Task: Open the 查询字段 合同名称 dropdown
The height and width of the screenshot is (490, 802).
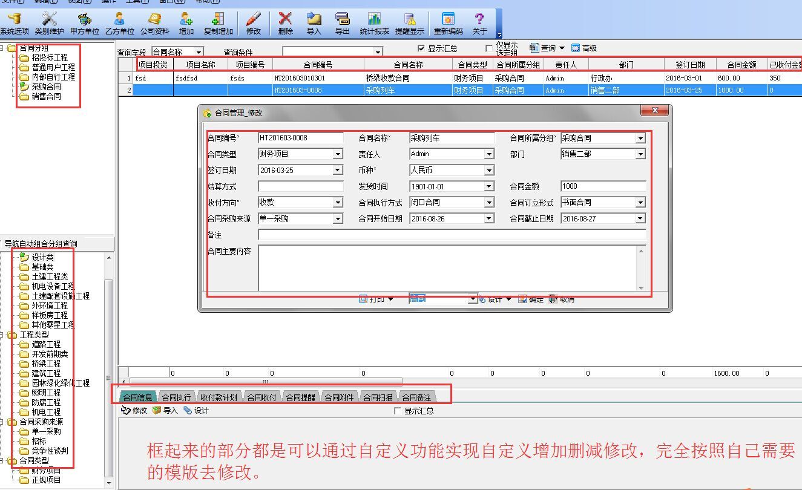Action: [x=199, y=53]
